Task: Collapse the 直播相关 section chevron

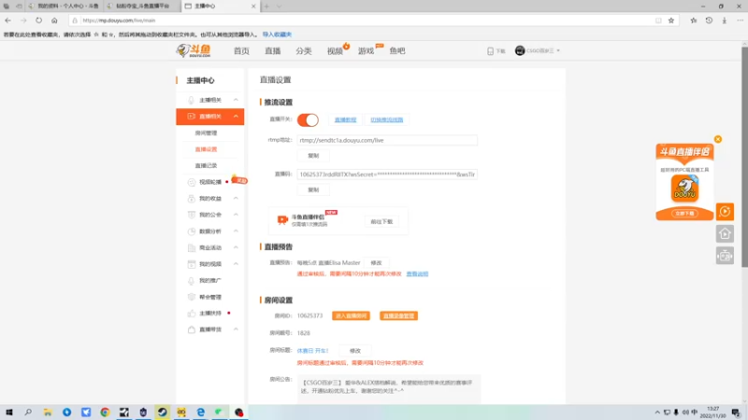Action: 236,116
